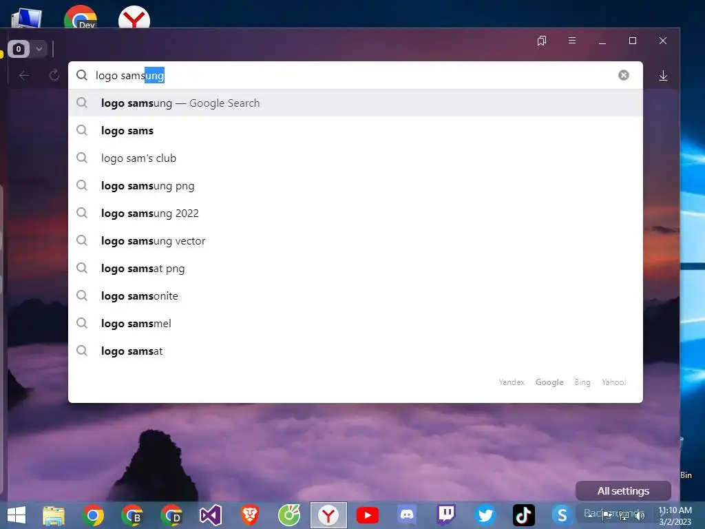Select "logo samsung vector" suggestion

[355, 240]
